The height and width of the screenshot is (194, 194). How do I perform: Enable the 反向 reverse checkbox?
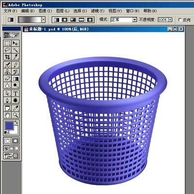(180, 20)
